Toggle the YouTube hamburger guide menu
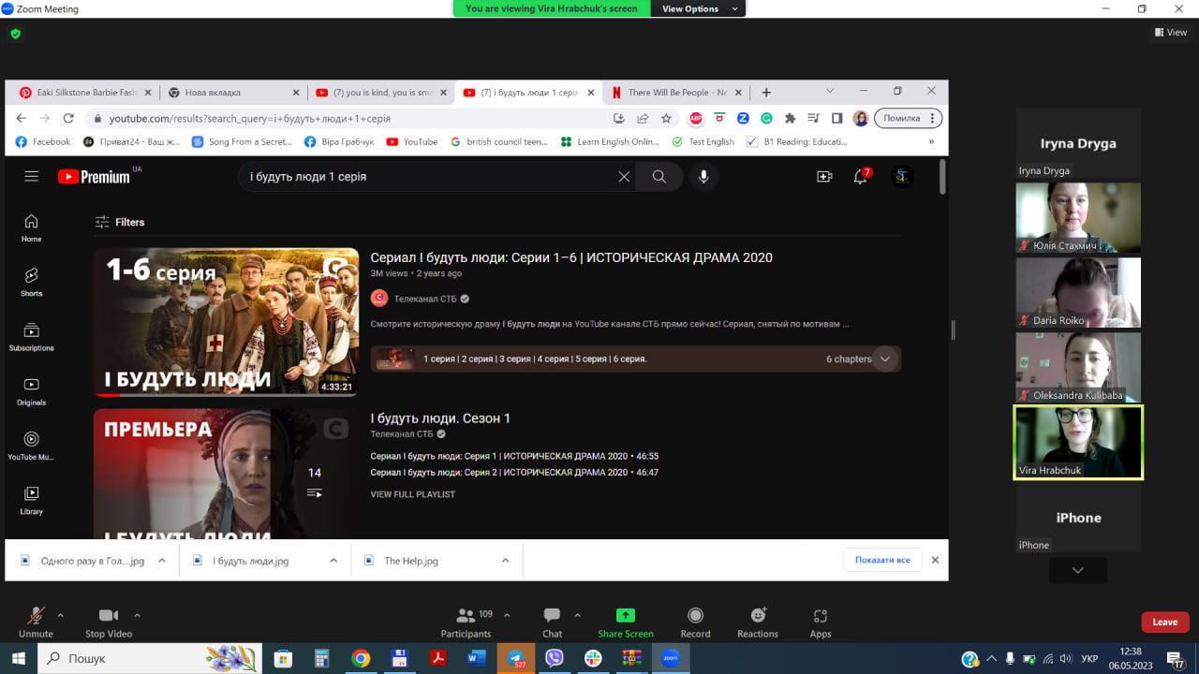This screenshot has width=1199, height=674. 32,176
